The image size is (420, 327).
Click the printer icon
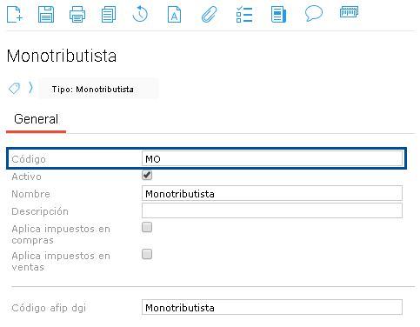(x=77, y=14)
